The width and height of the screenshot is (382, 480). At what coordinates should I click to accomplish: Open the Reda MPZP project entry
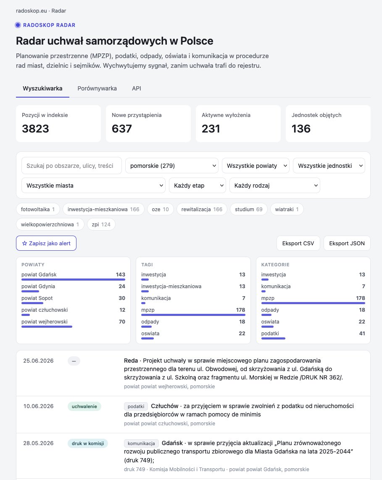point(193,373)
